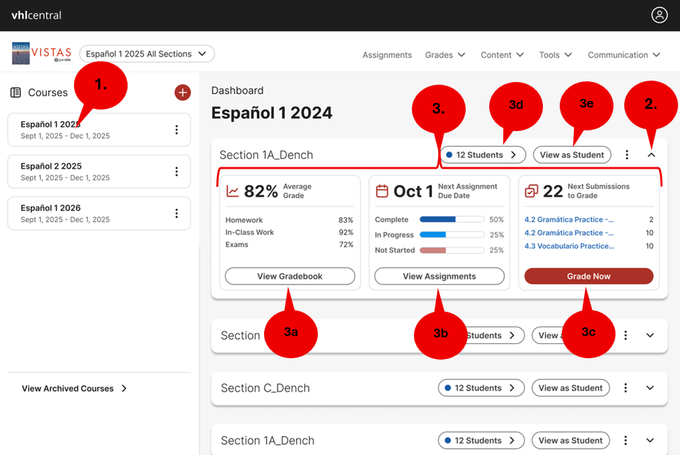Click the Homework 83% row
680x455 pixels.
click(x=289, y=220)
